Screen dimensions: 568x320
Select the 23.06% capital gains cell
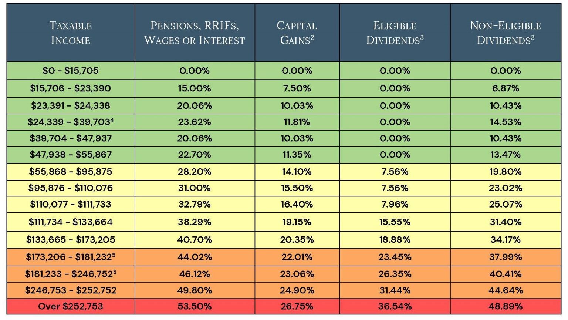tap(297, 274)
